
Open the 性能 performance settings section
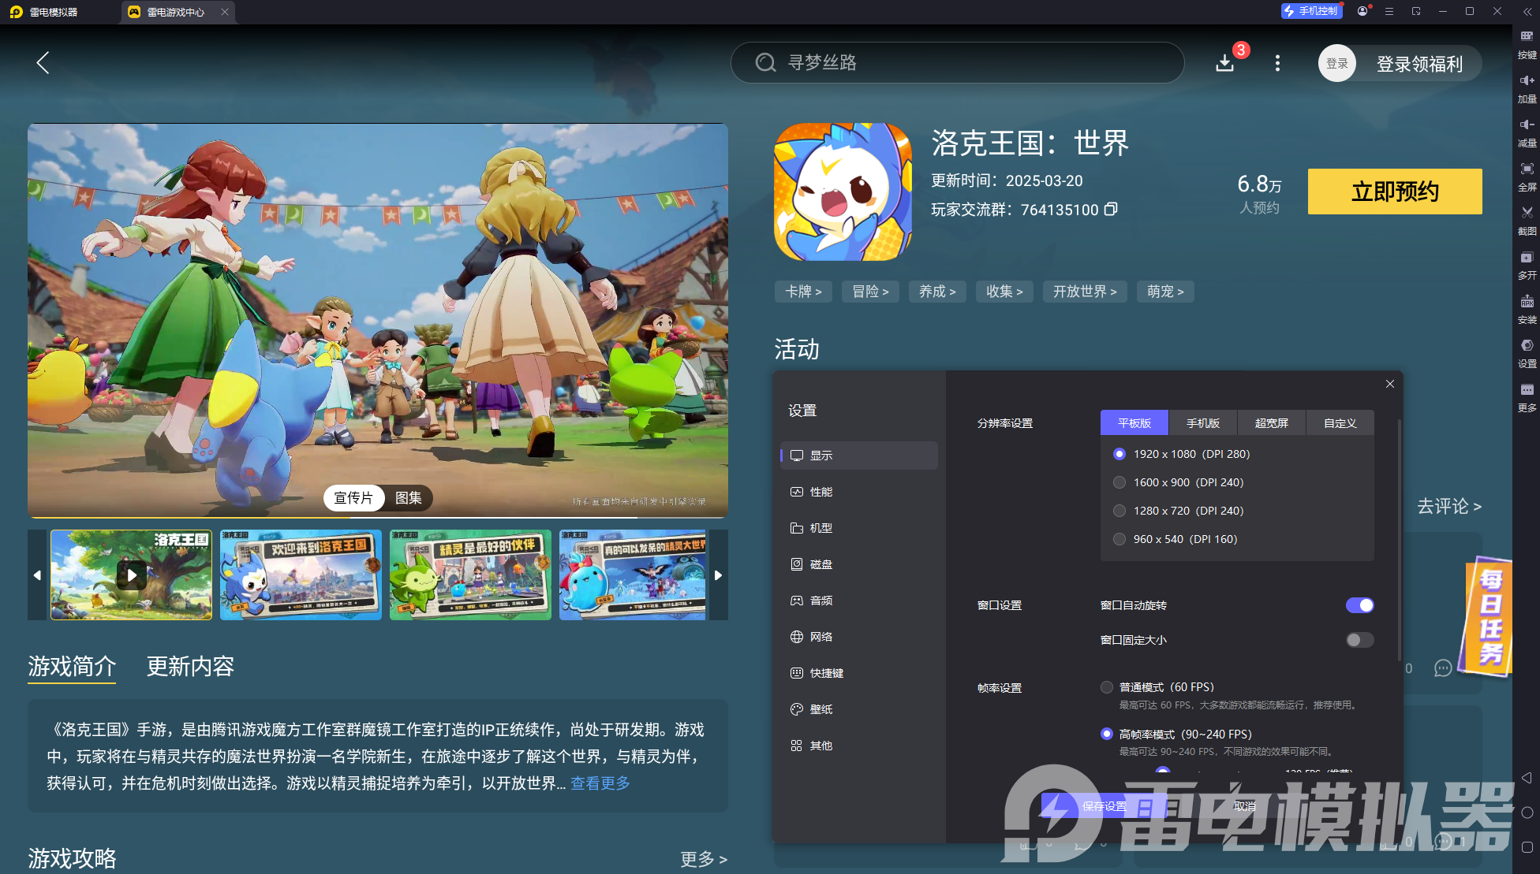click(x=820, y=491)
